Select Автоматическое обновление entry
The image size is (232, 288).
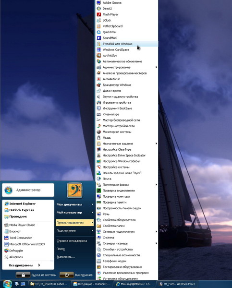coord(127,61)
